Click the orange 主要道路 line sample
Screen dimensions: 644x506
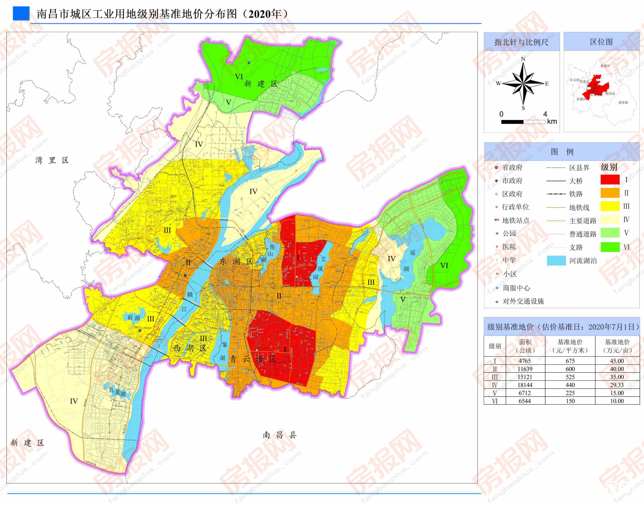(556, 221)
